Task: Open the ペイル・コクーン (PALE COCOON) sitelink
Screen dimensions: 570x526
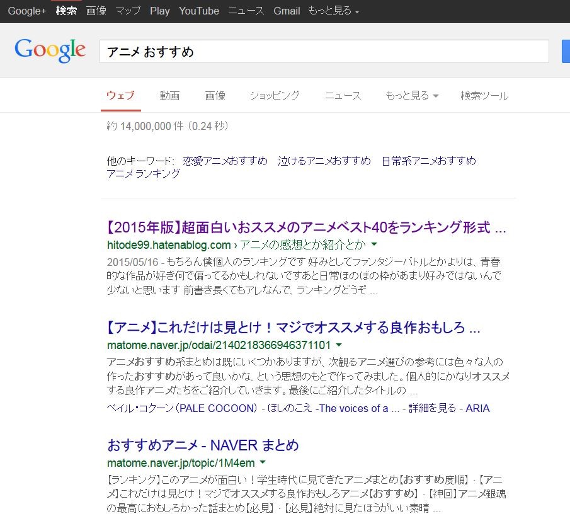Action: pos(182,408)
